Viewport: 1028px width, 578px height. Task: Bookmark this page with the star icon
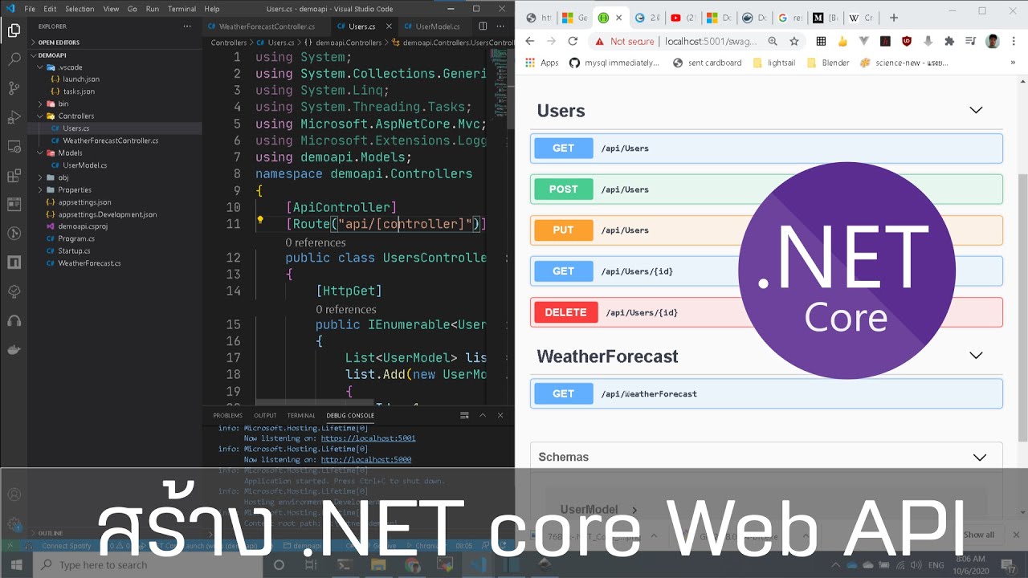pyautogui.click(x=794, y=41)
